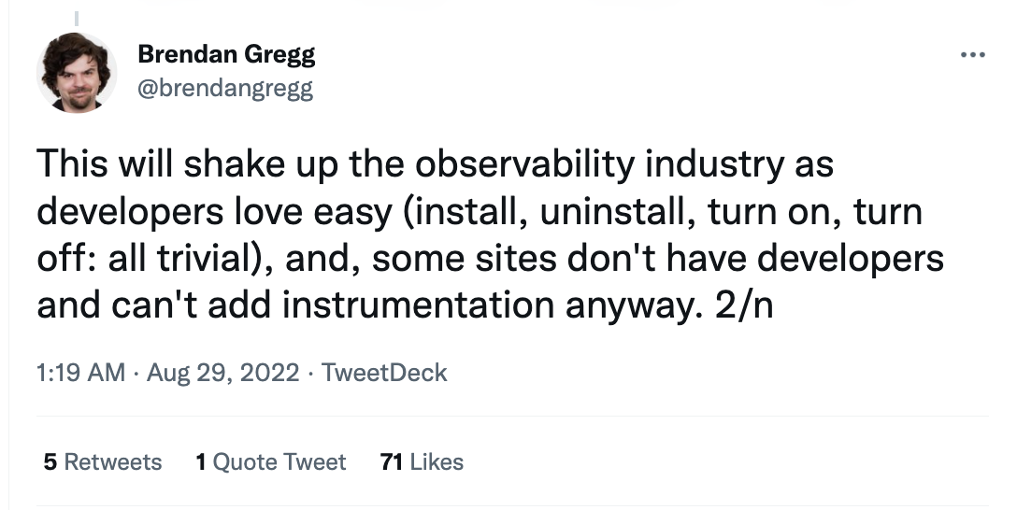Click the word Likes in stats row
Image resolution: width=1017 pixels, height=510 pixels.
click(437, 462)
